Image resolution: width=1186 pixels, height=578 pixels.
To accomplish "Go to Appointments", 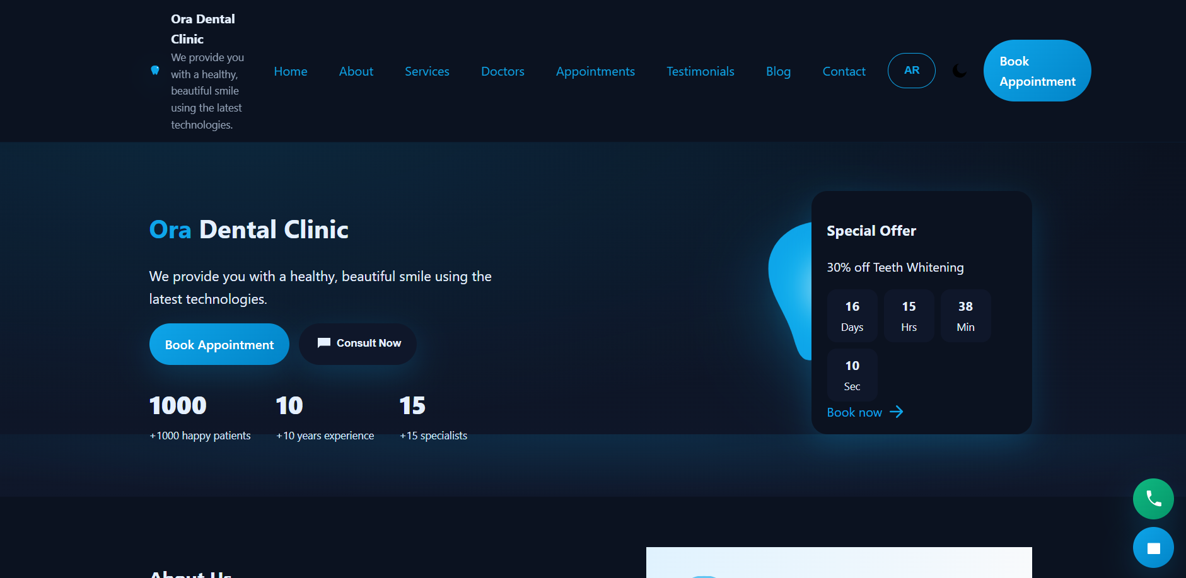I will coord(595,71).
